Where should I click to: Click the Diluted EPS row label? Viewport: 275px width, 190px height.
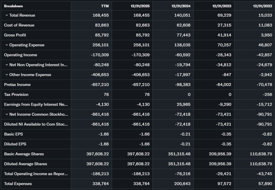[15, 144]
